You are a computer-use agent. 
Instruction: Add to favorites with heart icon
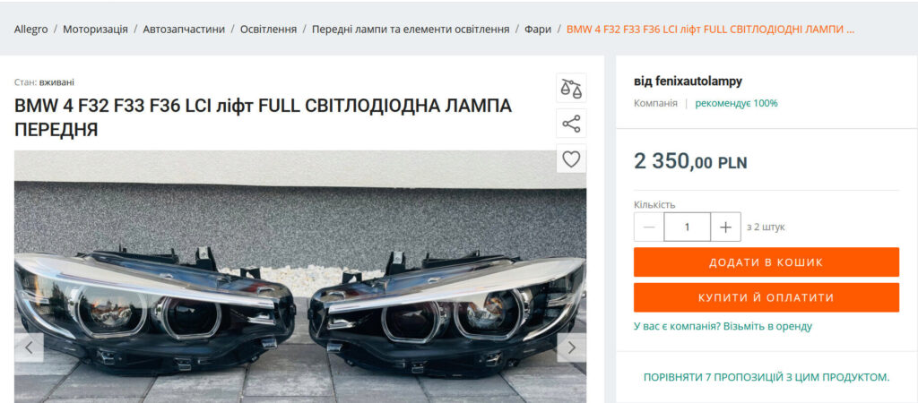pyautogui.click(x=571, y=159)
